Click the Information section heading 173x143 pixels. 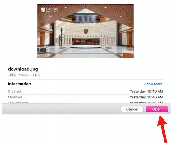19,84
